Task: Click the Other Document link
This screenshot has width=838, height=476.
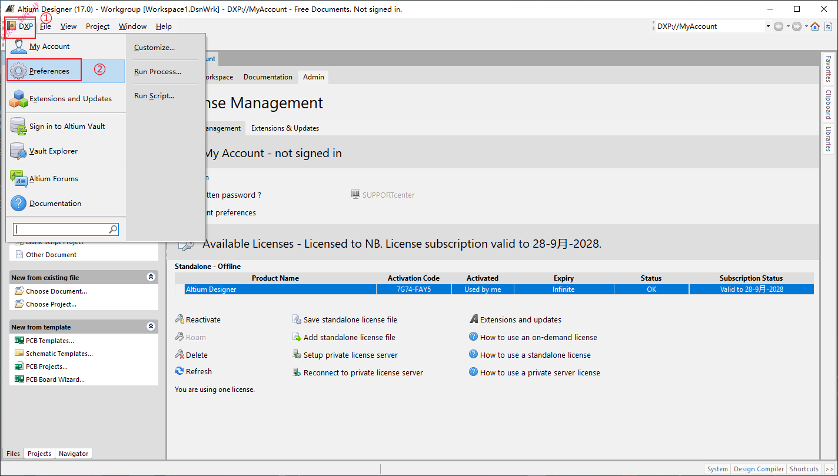Action: [51, 255]
